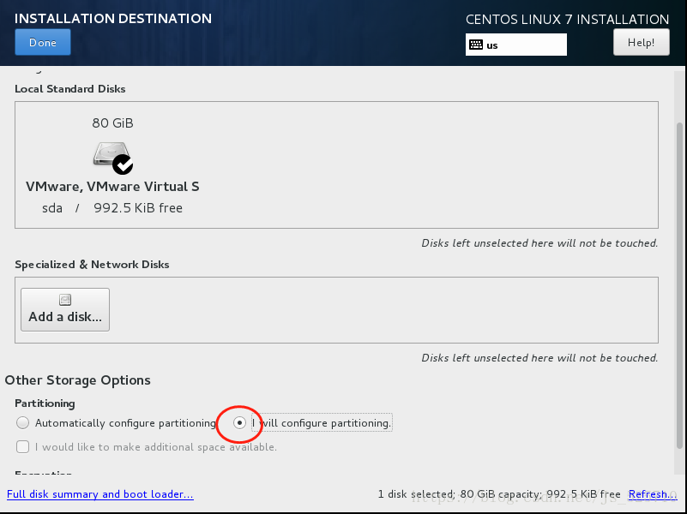687x514 pixels.
Task: Click the INSTALLATION DESTINATION title
Action: [x=113, y=18]
